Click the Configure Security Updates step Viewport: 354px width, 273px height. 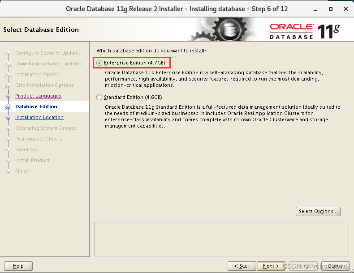[48, 53]
